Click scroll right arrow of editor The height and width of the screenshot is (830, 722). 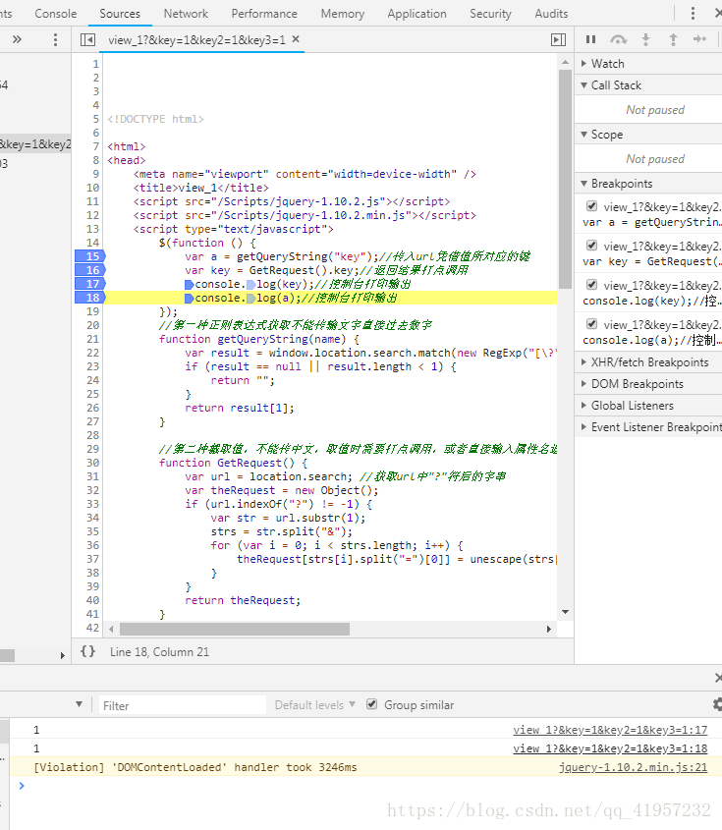tap(549, 629)
